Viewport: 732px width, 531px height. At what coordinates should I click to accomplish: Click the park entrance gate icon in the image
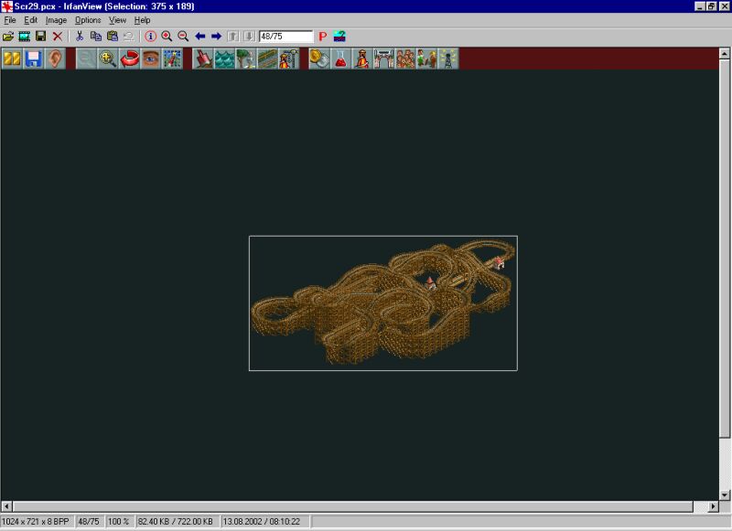point(383,58)
